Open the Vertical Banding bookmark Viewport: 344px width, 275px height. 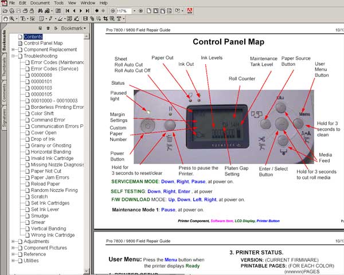(x=49, y=229)
